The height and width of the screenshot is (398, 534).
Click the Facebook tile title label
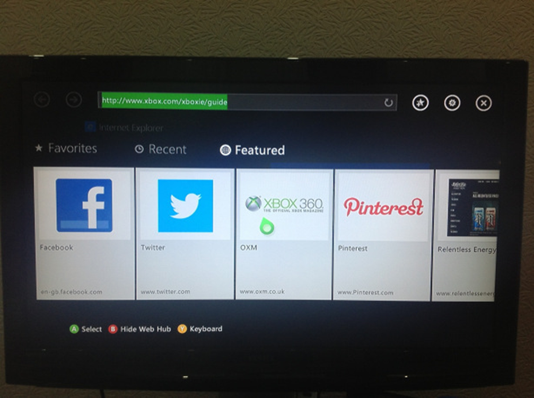(56, 247)
